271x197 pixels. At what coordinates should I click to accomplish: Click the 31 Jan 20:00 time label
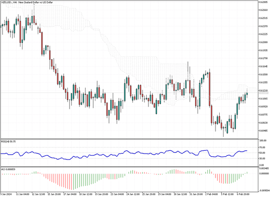pos(196,194)
